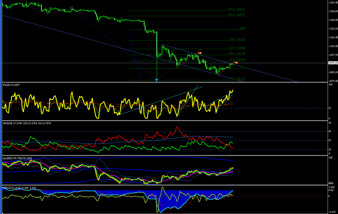Click the 100 value on the RSI scale
The height and width of the screenshot is (214, 338).
330,85
